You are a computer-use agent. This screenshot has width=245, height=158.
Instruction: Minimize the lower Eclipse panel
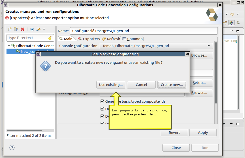click(231, 123)
